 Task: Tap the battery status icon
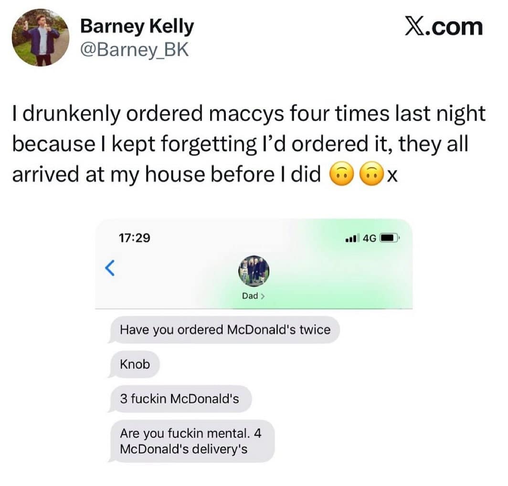pyautogui.click(x=390, y=238)
